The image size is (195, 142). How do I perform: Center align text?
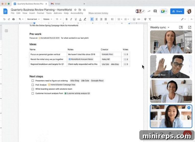coord(97,19)
